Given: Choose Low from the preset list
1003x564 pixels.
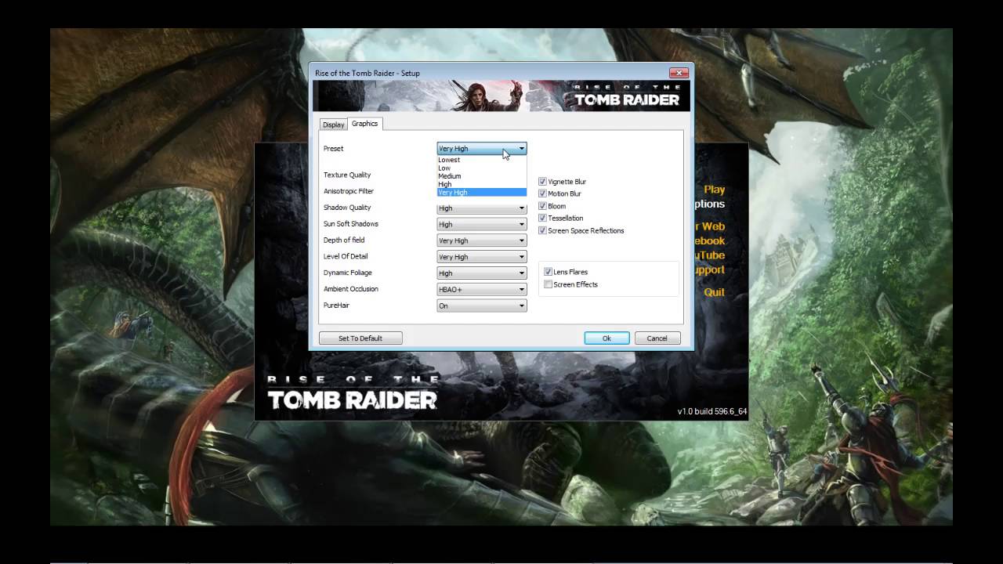Looking at the screenshot, I should click(482, 168).
